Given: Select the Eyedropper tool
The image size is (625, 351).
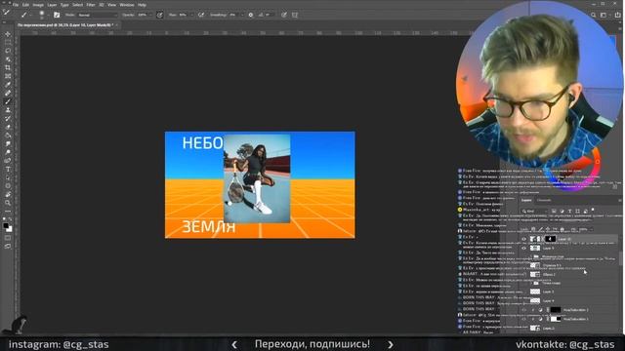Looking at the screenshot, I should click(8, 85).
